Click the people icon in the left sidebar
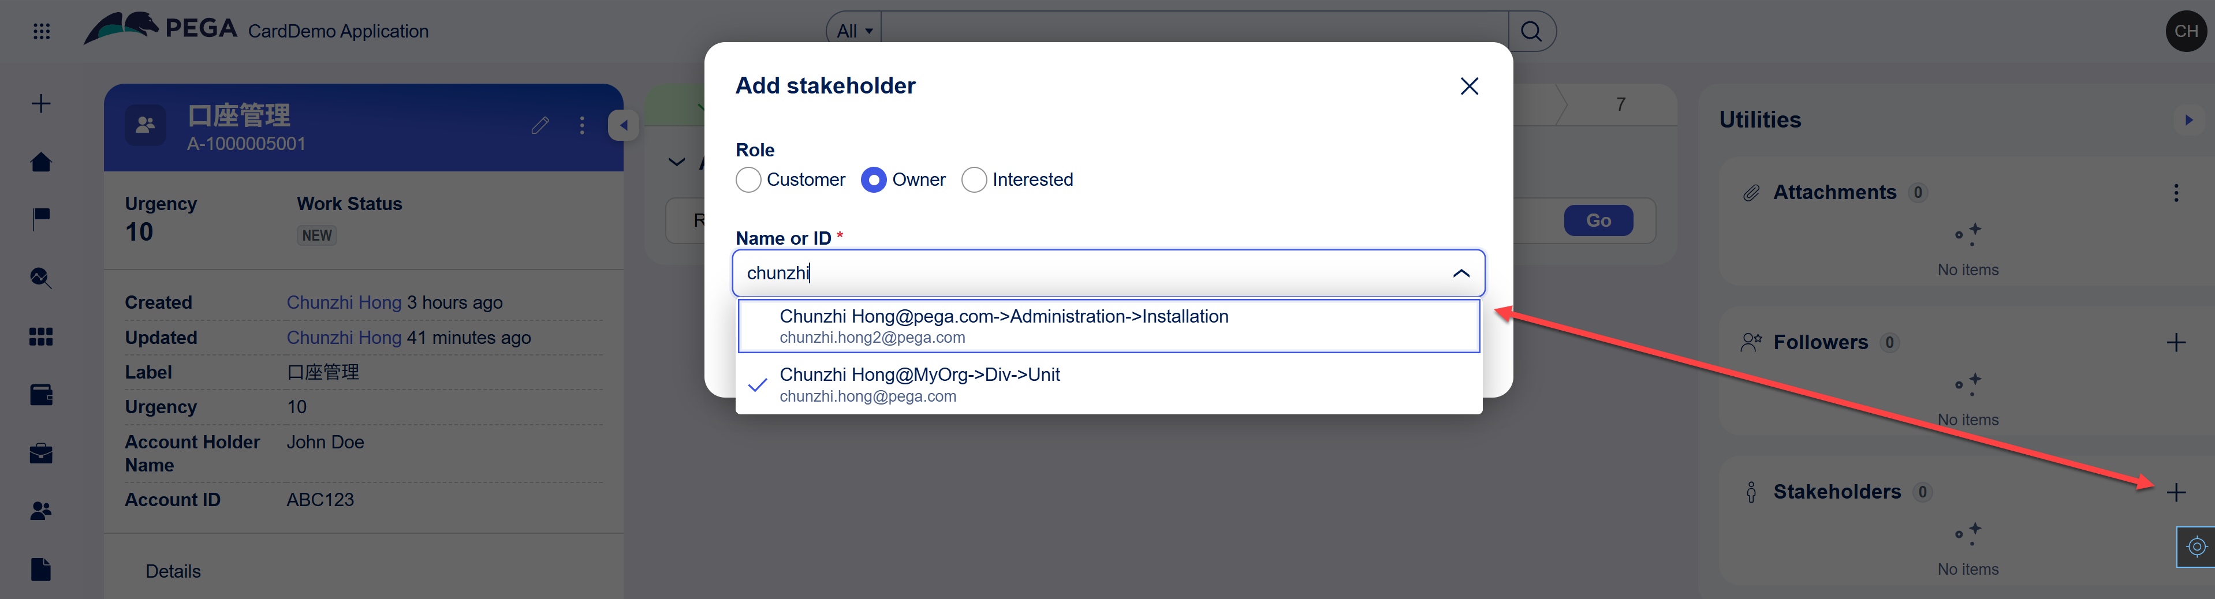Screen dimensions: 2215x599 click(40, 511)
